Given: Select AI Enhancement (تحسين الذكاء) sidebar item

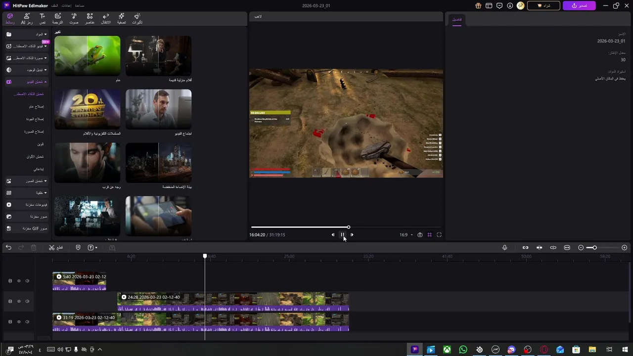Looking at the screenshot, I should pyautogui.click(x=29, y=94).
